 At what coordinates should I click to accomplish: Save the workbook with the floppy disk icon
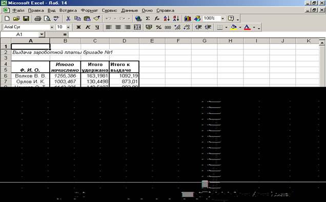point(26,18)
